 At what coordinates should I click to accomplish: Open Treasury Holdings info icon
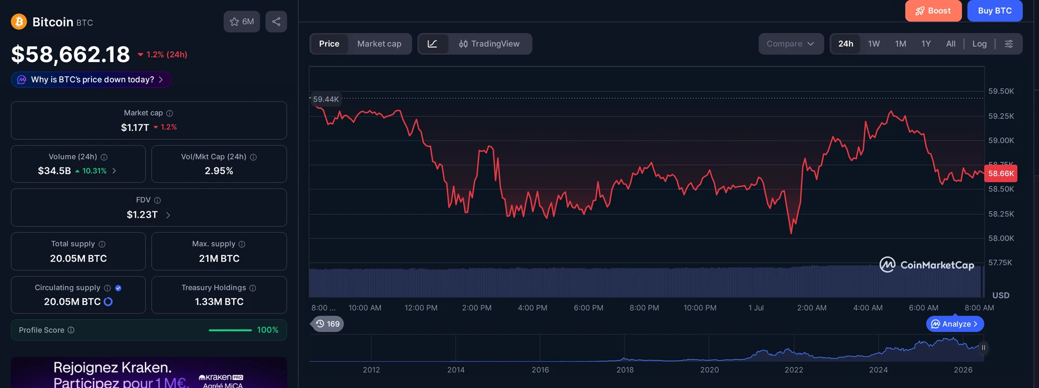(x=253, y=288)
